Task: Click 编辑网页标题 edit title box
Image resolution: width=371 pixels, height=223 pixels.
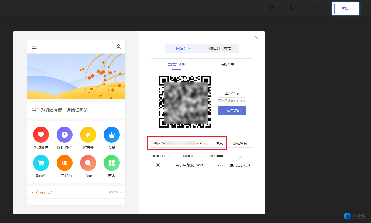Action: pos(240,162)
